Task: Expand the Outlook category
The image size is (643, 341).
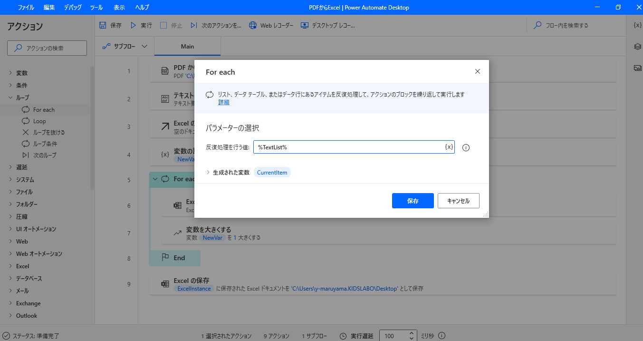Action: click(10, 315)
